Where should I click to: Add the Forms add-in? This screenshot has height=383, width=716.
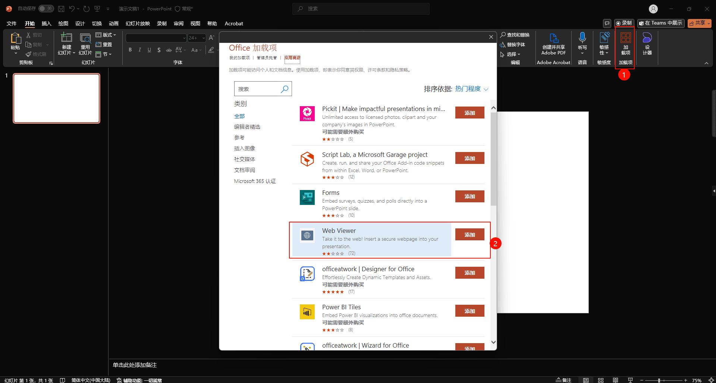(470, 196)
